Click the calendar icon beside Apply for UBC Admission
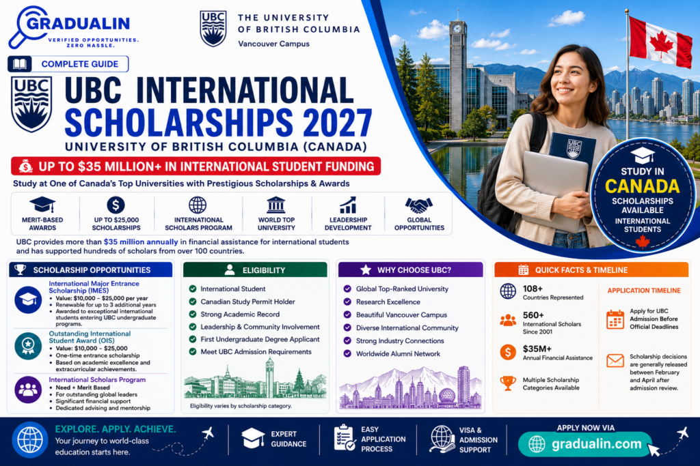 pyautogui.click(x=615, y=319)
